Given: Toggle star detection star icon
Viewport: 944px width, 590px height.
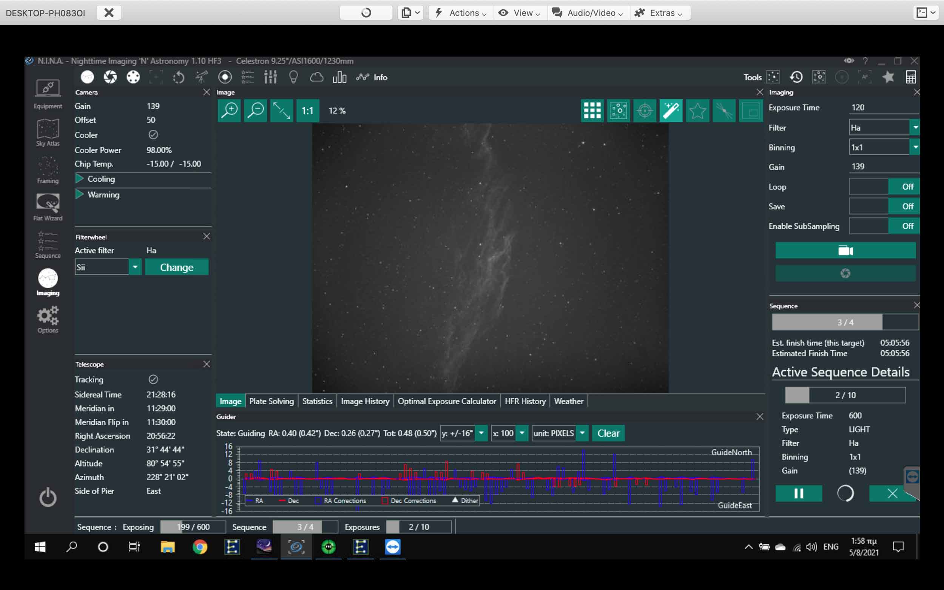Looking at the screenshot, I should point(697,111).
